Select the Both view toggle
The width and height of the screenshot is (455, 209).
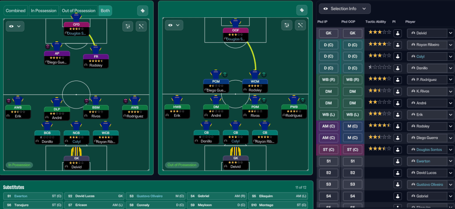pyautogui.click(x=105, y=11)
